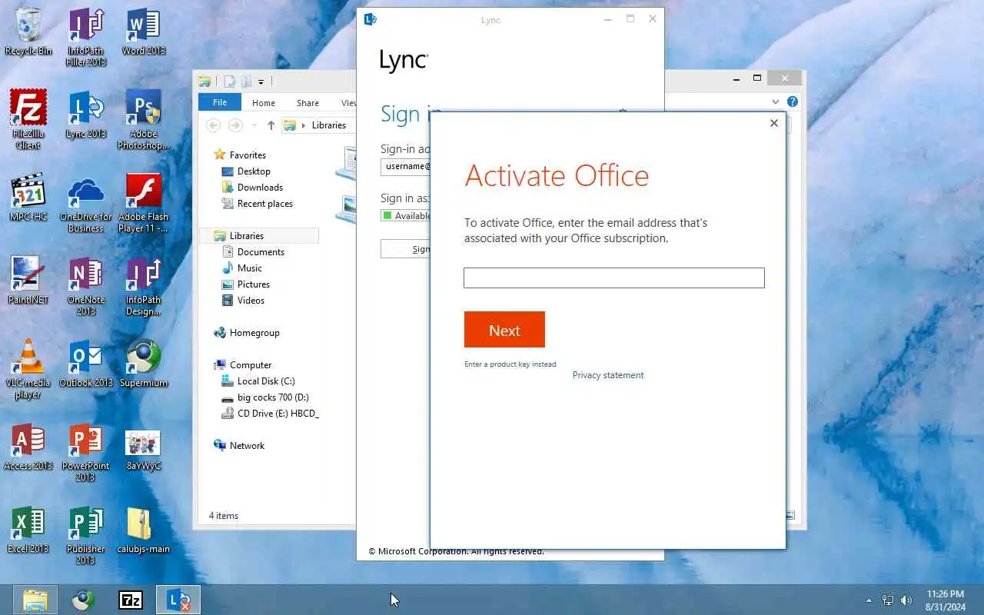The image size is (984, 615).
Task: Select Recent places in navigation pane
Action: pyautogui.click(x=265, y=204)
